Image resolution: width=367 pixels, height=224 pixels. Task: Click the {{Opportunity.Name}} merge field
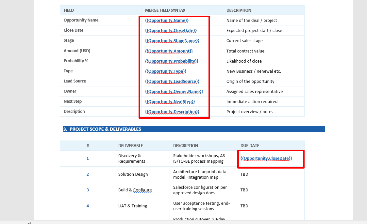tap(167, 20)
